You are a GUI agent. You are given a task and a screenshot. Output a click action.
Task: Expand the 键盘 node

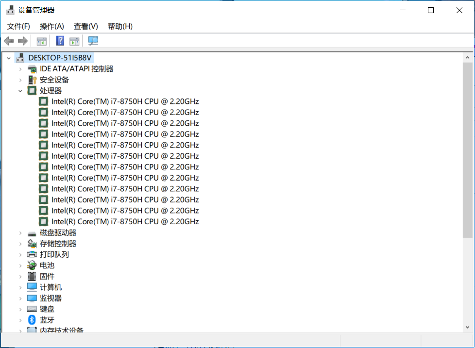(x=20, y=309)
